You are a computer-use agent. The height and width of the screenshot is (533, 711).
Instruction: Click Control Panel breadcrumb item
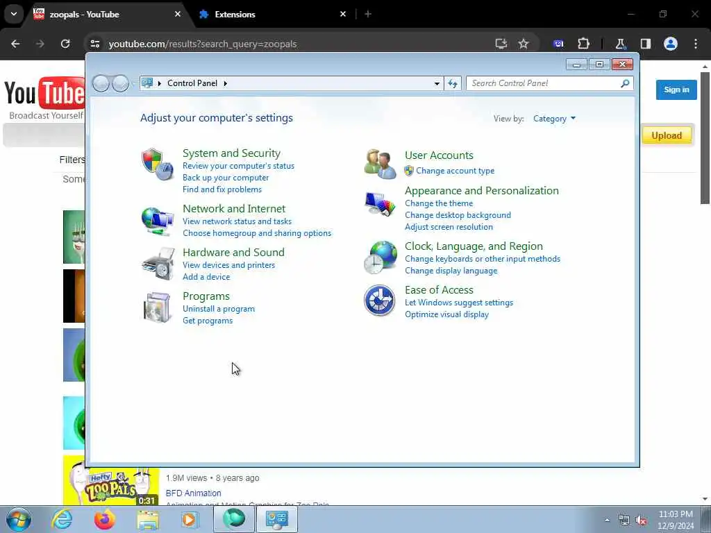tap(192, 83)
